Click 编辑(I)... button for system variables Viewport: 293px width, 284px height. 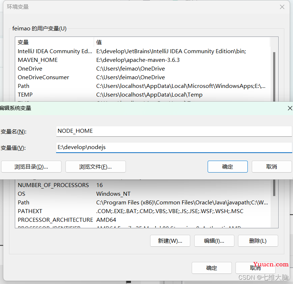tap(214, 241)
